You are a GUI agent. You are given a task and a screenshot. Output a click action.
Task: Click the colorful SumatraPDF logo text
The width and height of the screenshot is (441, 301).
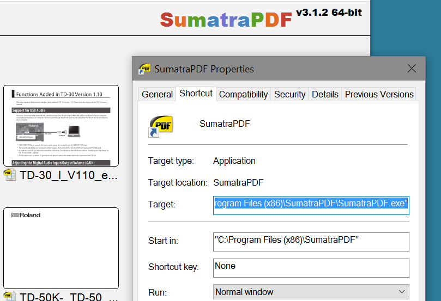226,20
